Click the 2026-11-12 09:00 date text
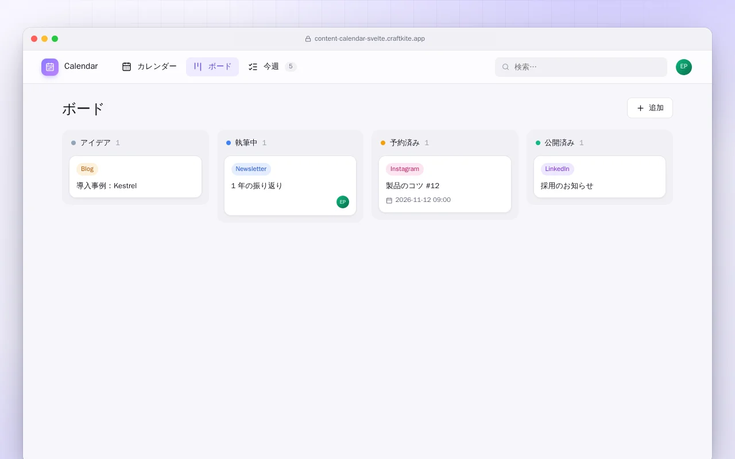 (x=423, y=200)
